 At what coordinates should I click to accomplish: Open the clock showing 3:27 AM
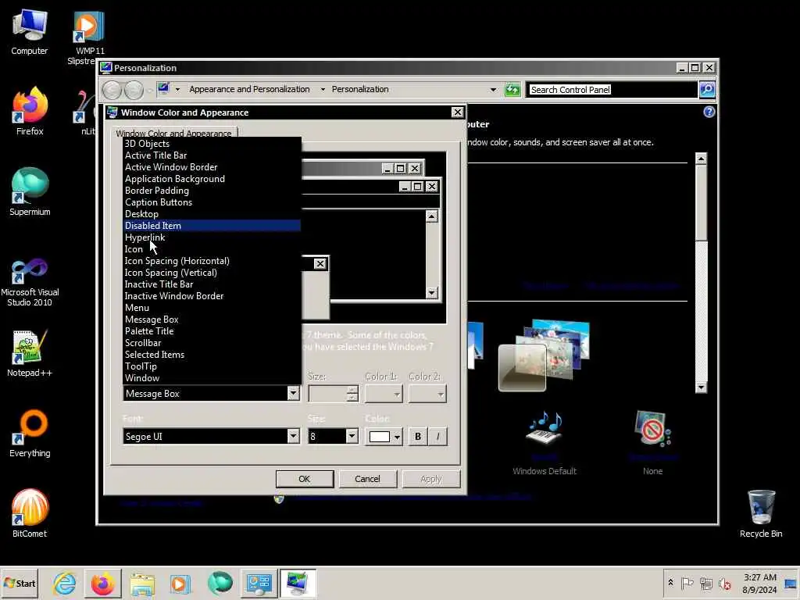coord(759,583)
